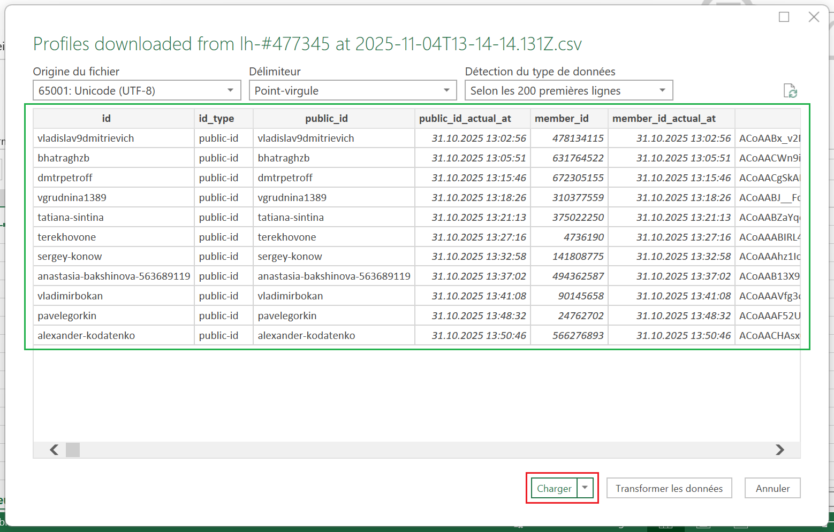This screenshot has height=532, width=834.
Task: Click the Charger button
Action: coord(554,488)
